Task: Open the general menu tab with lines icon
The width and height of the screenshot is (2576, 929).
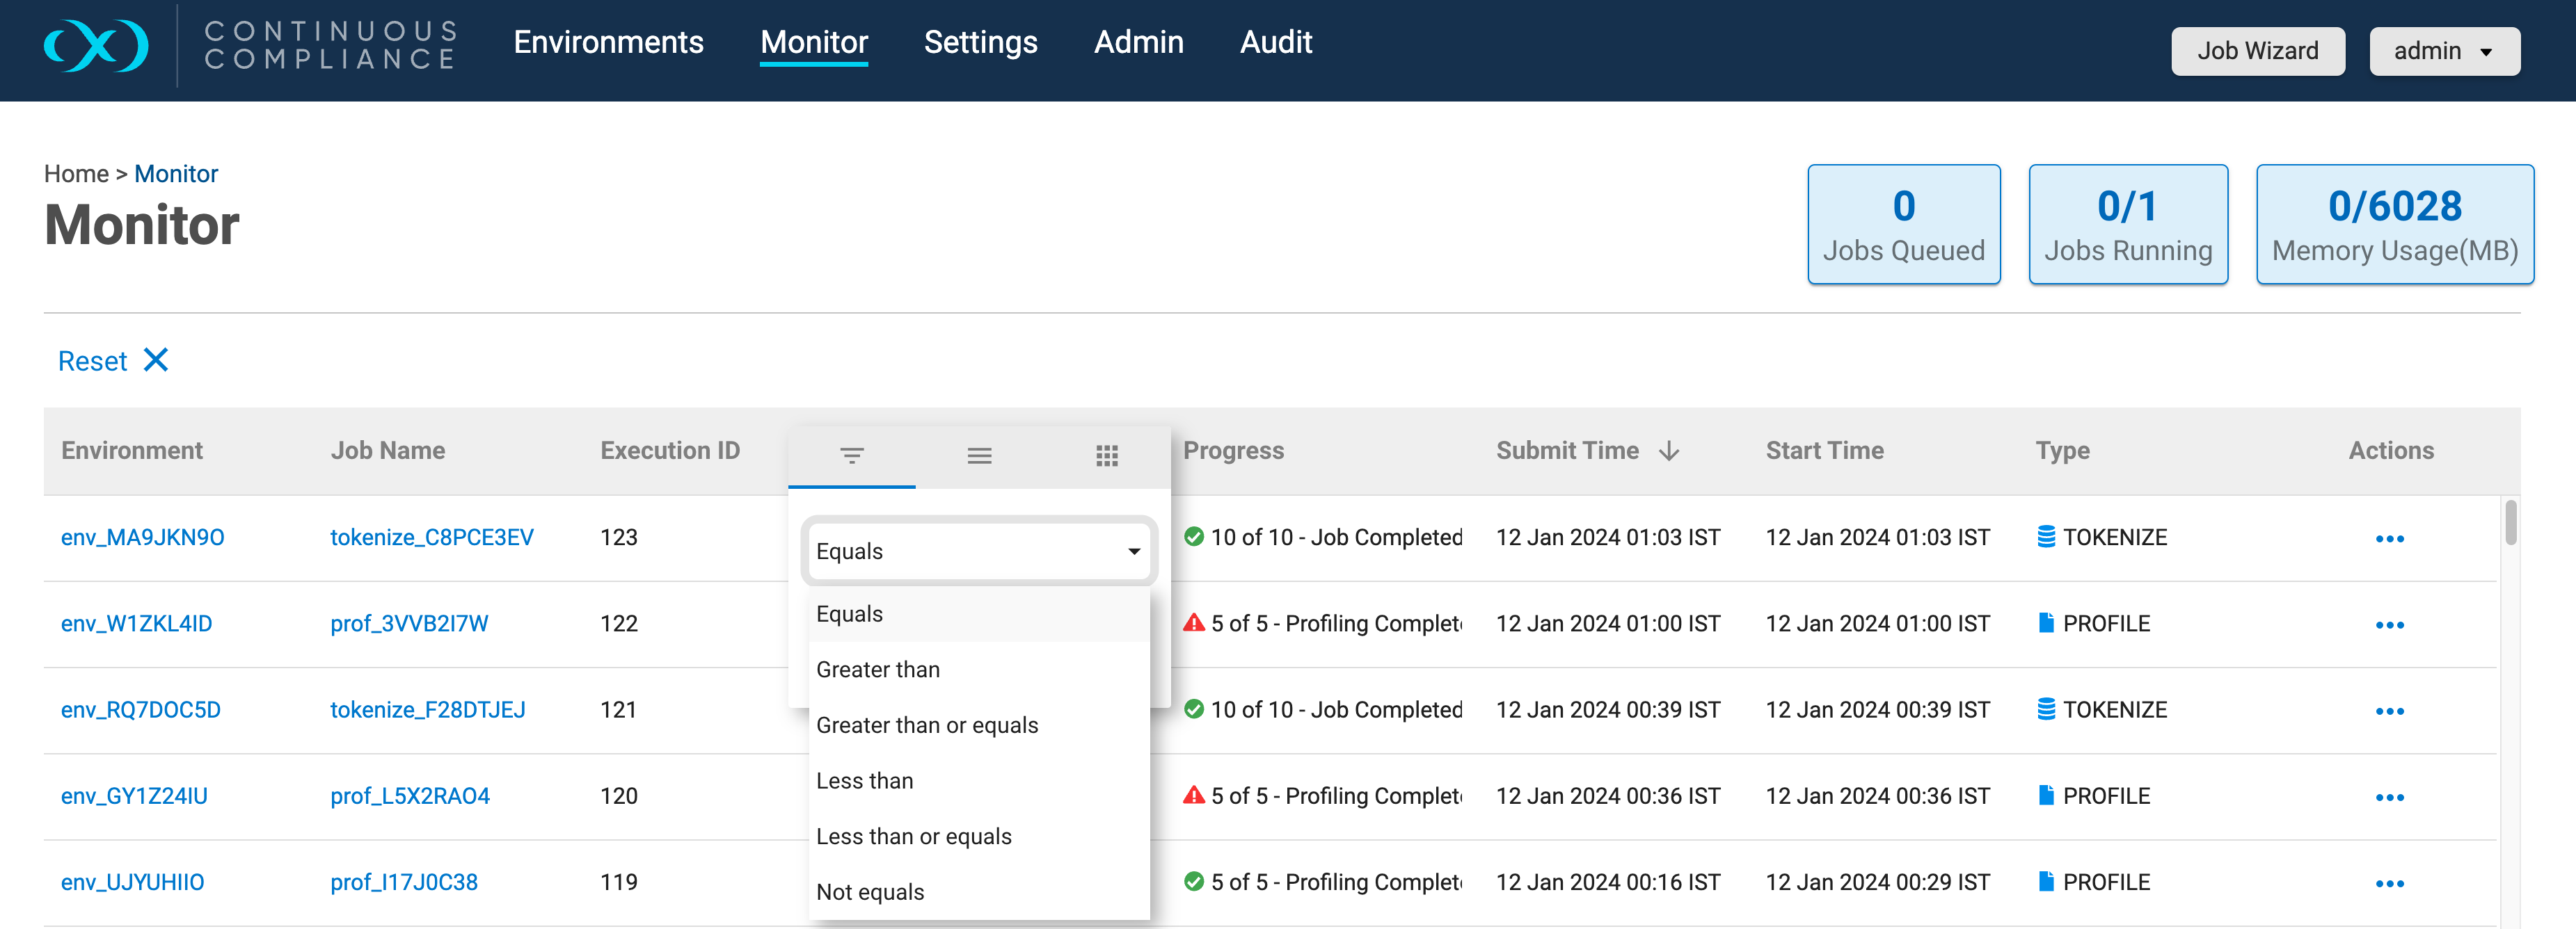Action: tap(980, 455)
